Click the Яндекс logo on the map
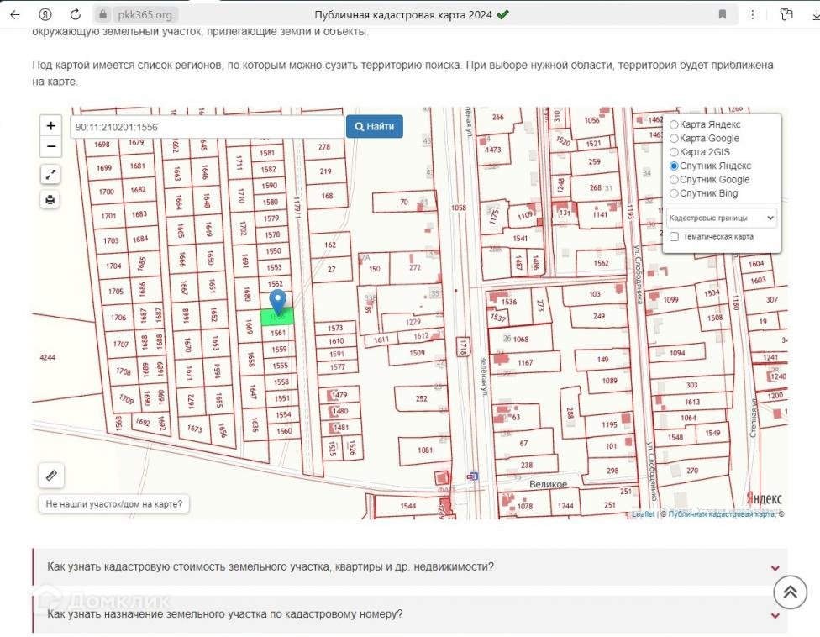820x637 pixels. tap(764, 497)
